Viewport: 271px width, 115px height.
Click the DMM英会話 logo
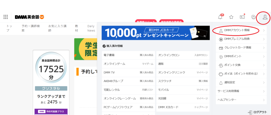click(x=29, y=17)
